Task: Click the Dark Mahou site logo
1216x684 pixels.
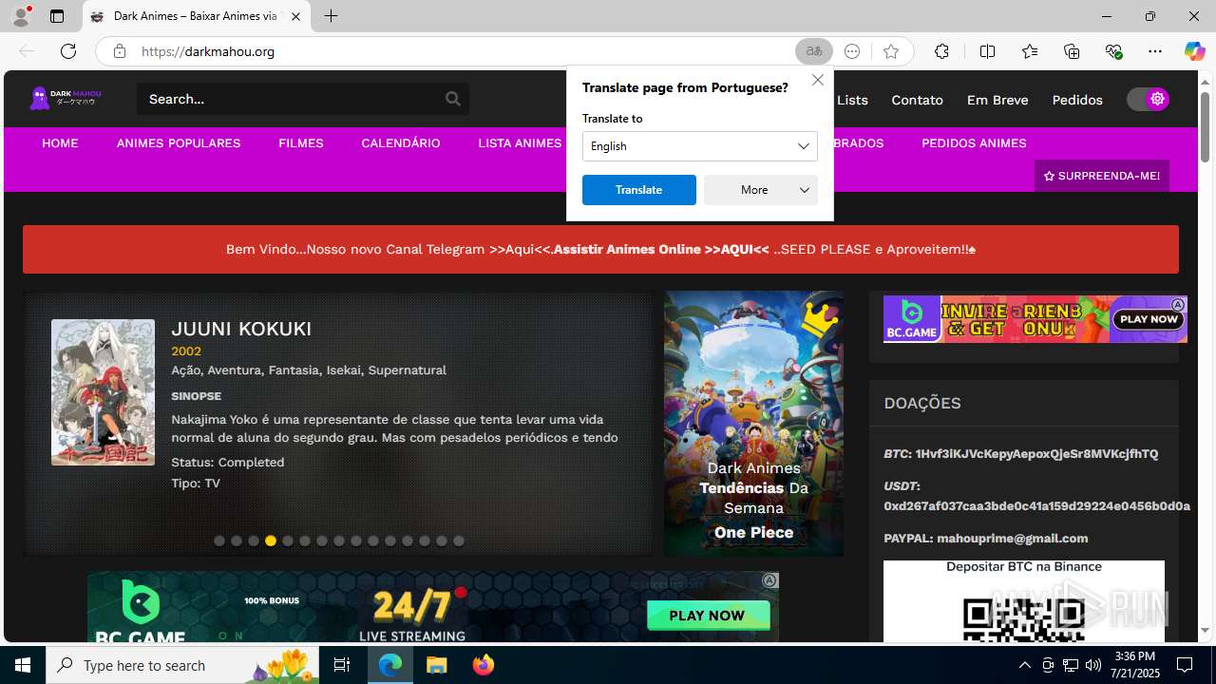Action: point(66,98)
